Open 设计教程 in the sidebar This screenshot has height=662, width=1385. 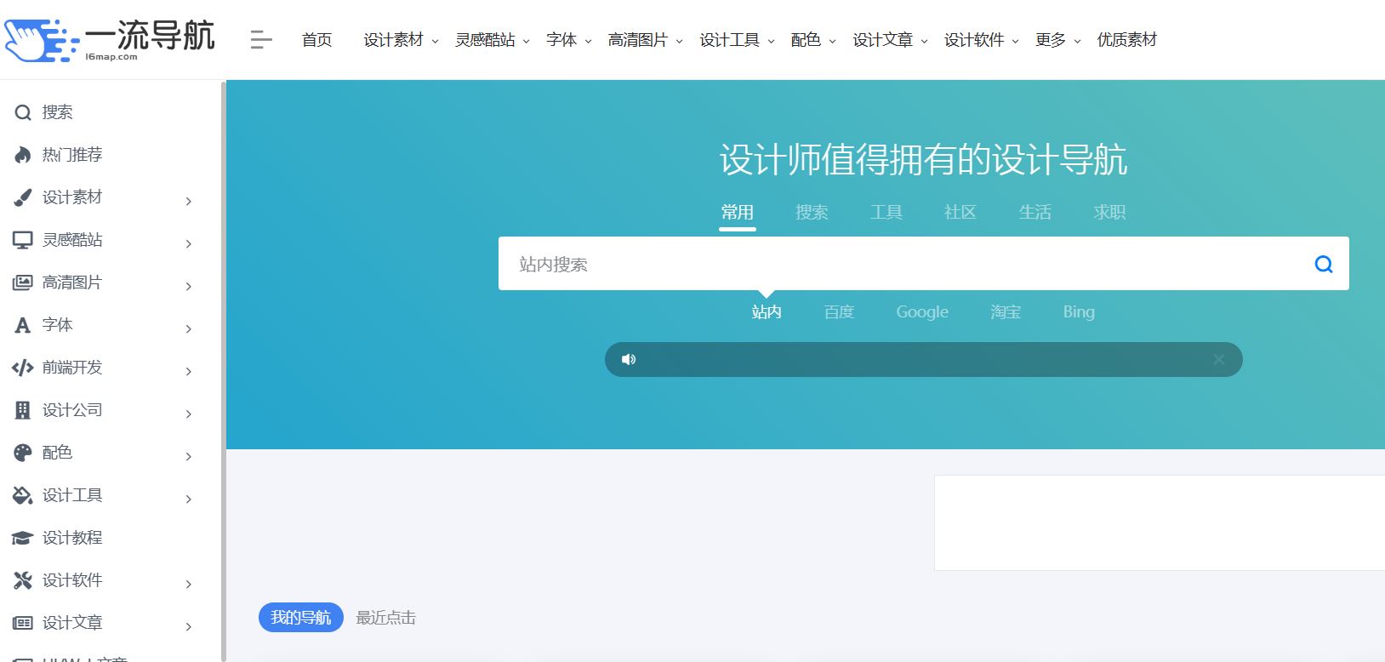pos(72,538)
